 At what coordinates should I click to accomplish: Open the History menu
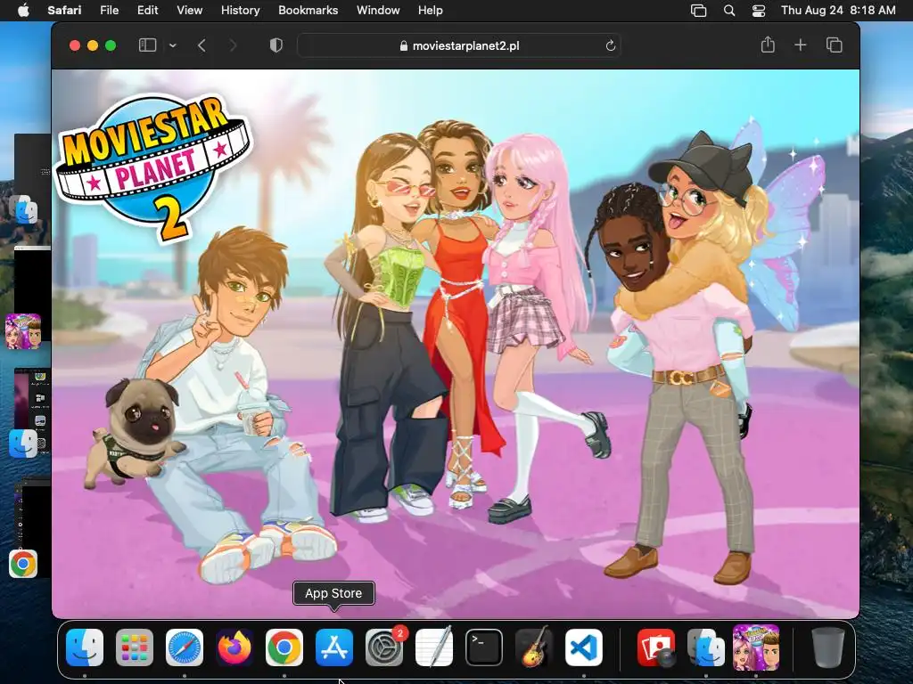(240, 11)
